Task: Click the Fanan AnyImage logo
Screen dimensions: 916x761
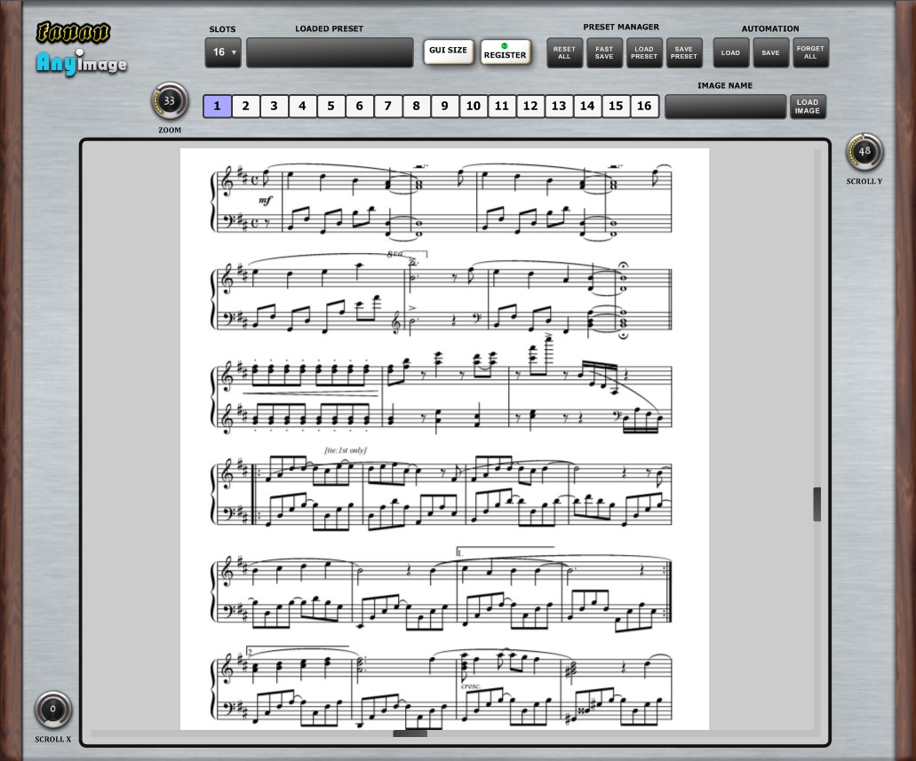Action: click(x=81, y=49)
